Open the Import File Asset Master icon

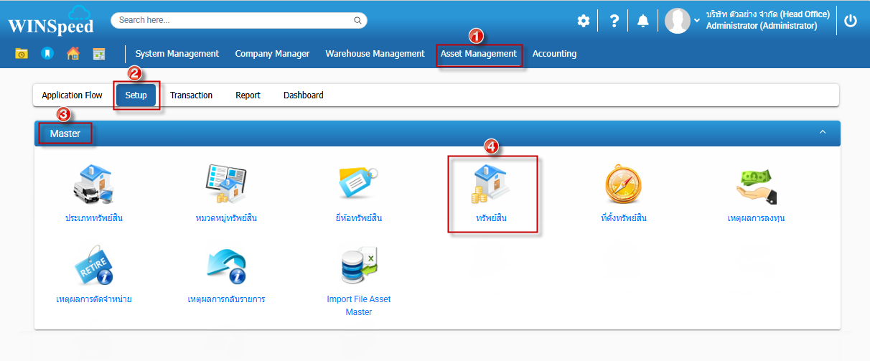coord(358,266)
